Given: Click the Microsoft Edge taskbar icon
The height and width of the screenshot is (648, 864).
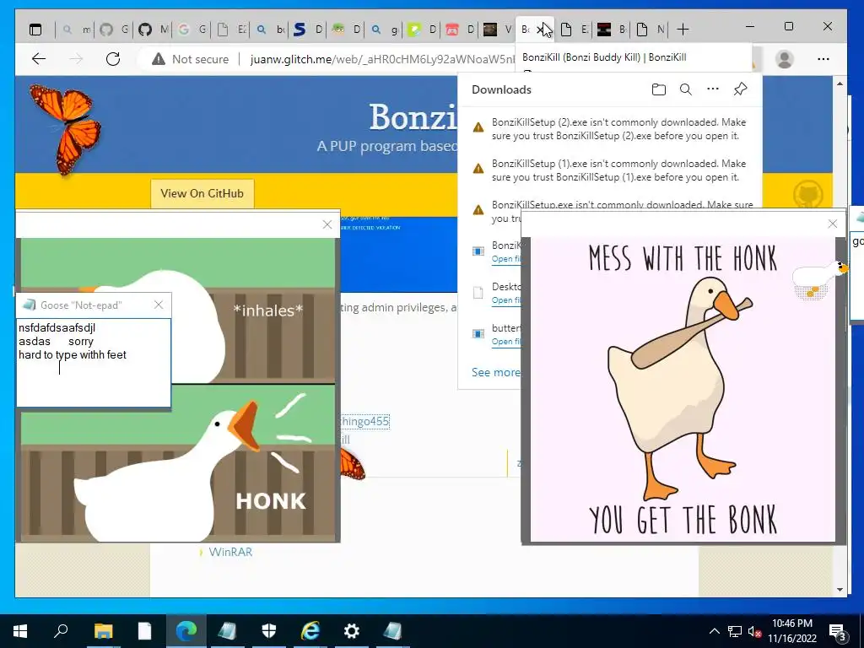Looking at the screenshot, I should [x=186, y=631].
